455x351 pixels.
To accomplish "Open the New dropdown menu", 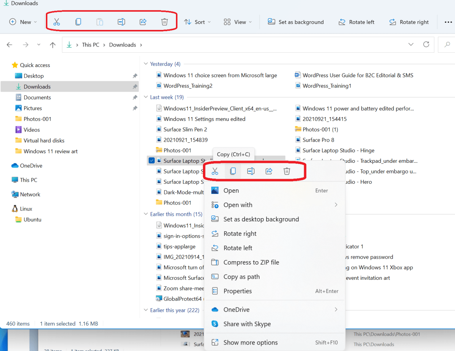I will (x=23, y=22).
